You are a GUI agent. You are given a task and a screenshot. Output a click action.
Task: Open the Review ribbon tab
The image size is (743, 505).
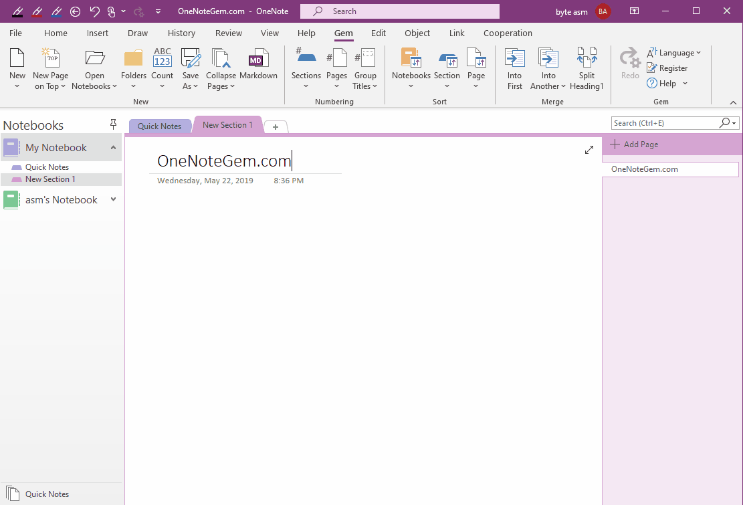pos(229,33)
